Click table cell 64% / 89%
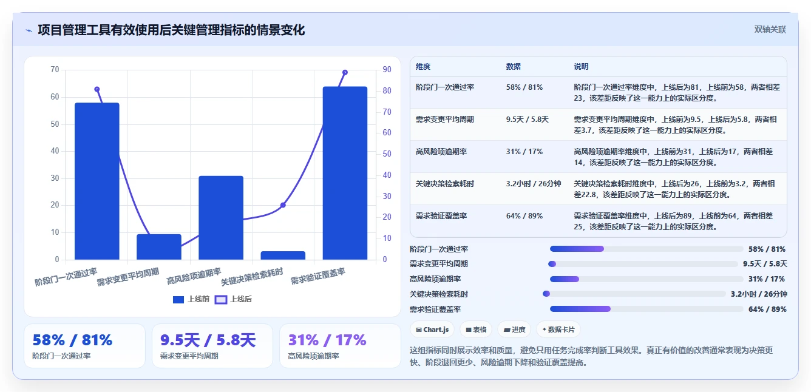Image resolution: width=811 pixels, height=392 pixels. (524, 215)
